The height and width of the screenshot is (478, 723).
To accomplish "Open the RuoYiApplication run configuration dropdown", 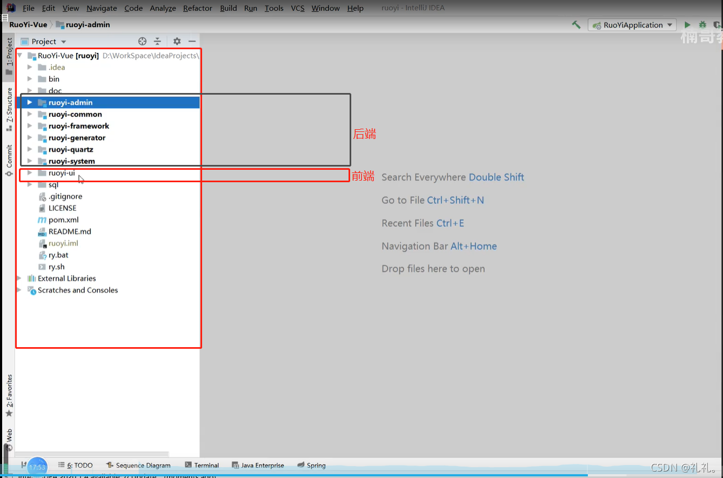I will click(632, 25).
